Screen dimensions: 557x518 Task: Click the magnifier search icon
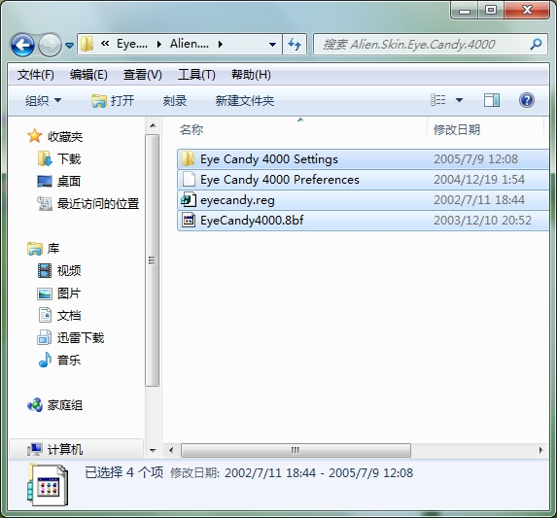point(536,44)
